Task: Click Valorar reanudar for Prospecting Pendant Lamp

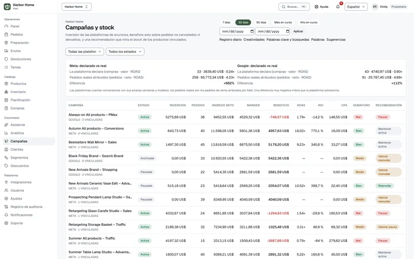Action: tap(389, 199)
